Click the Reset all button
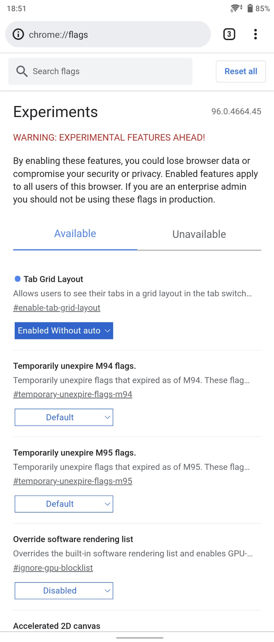Image resolution: width=274 pixels, height=642 pixels. (x=241, y=71)
